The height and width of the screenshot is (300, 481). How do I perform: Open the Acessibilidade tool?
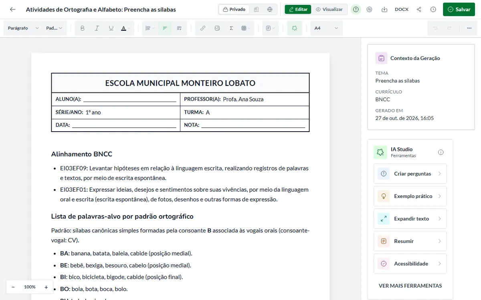(410, 264)
